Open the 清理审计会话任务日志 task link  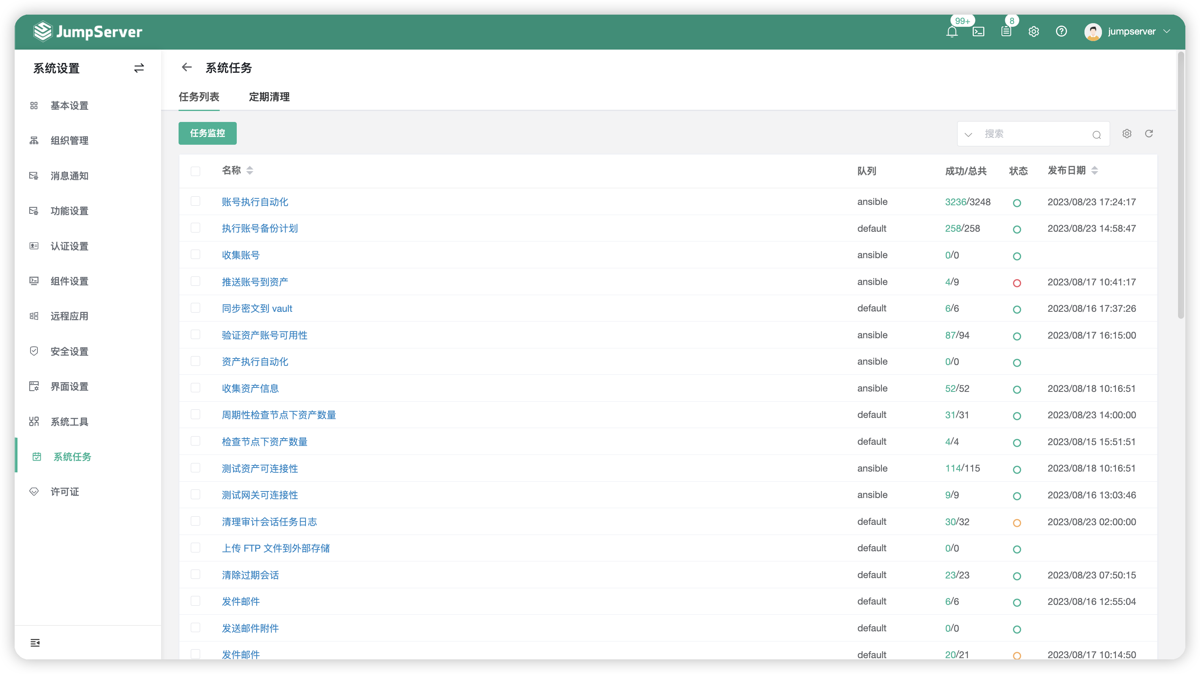pyautogui.click(x=269, y=522)
